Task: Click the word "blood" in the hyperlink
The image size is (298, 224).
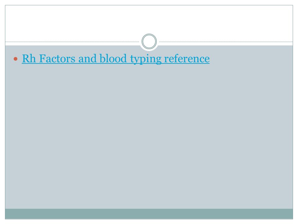Action: click(113, 58)
